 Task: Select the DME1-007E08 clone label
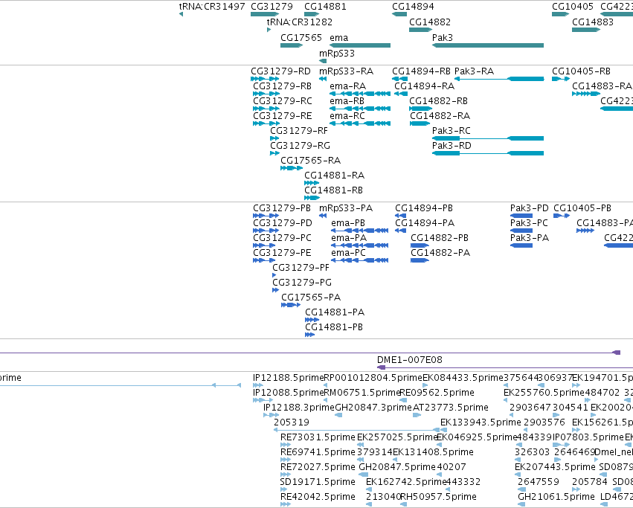(409, 360)
